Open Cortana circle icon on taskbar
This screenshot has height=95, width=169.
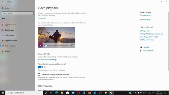(46, 93)
